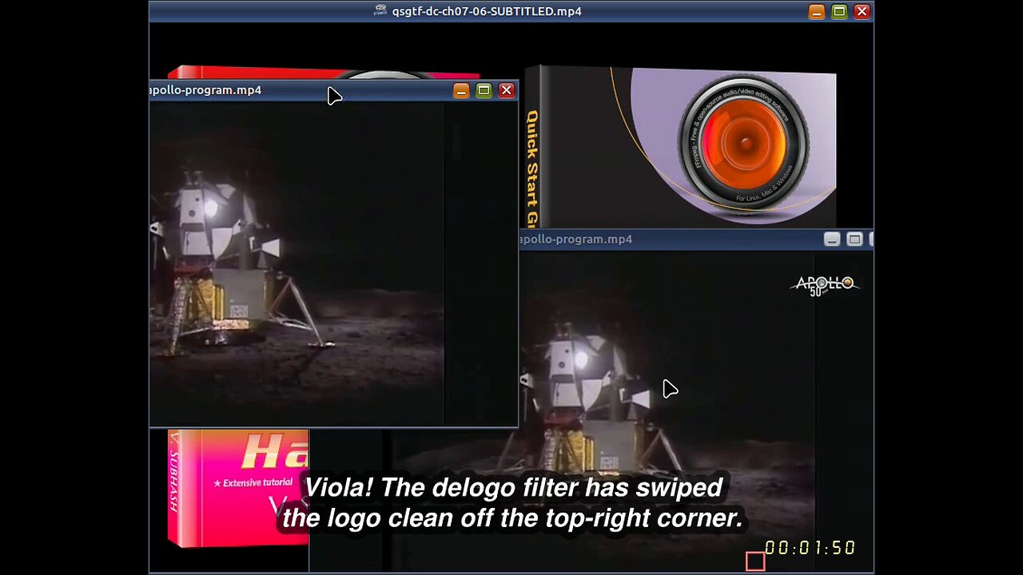Maximize the left apollo-program.mp4 window
This screenshot has height=575, width=1023.
[484, 90]
